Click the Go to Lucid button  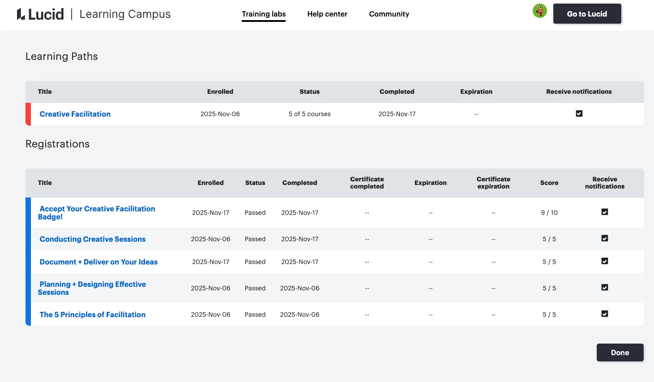tap(587, 14)
